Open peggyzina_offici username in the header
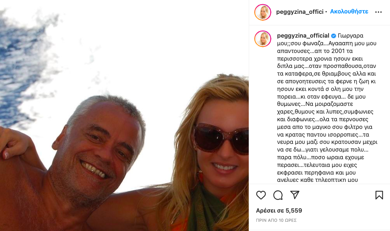390x231 pixels. 300,12
